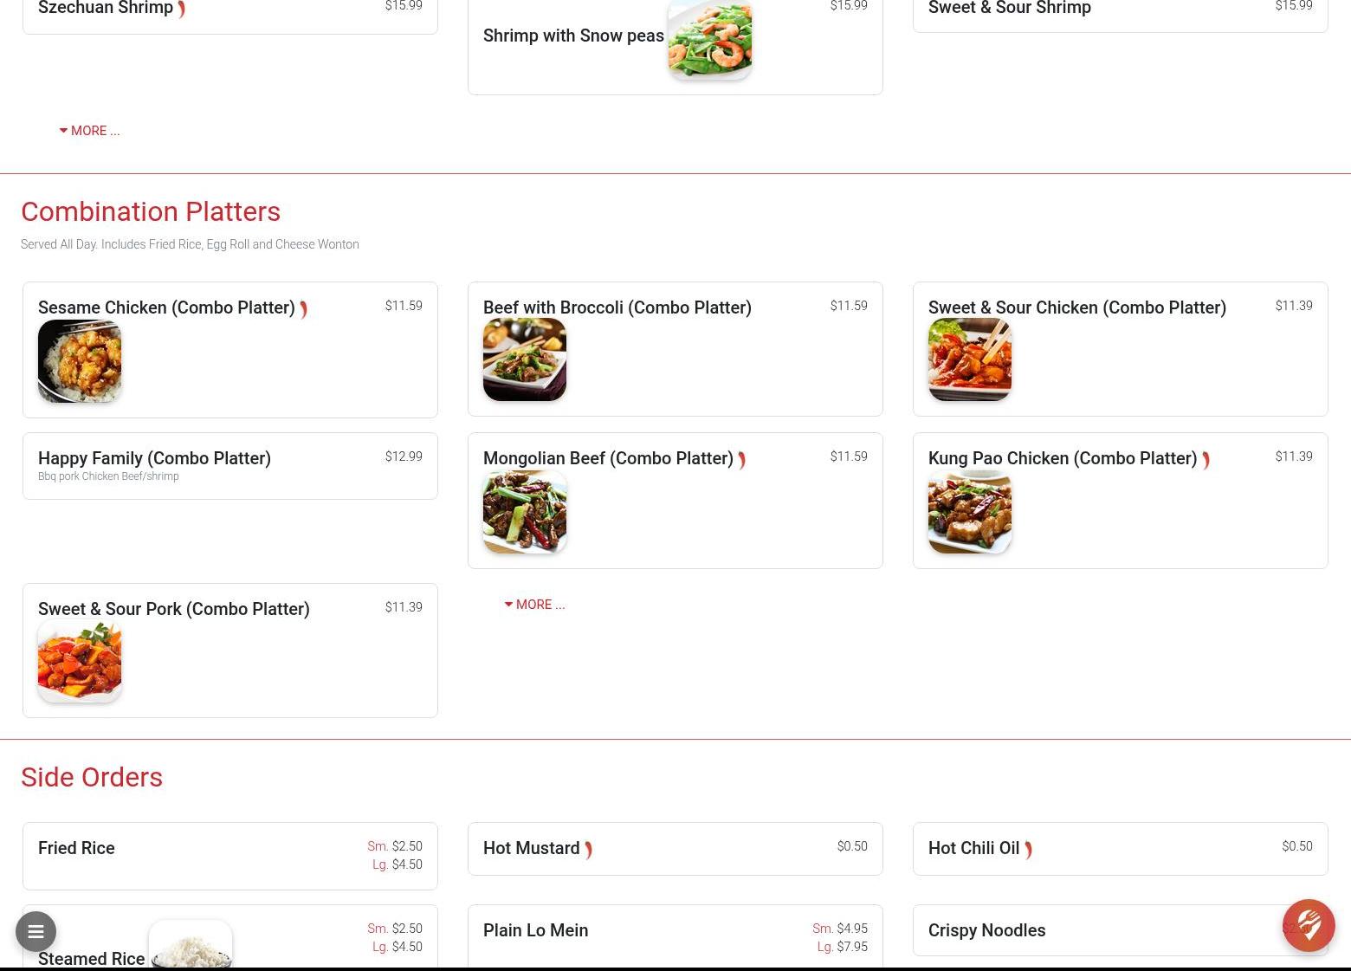This screenshot has height=971, width=1351.
Task: Click the chili pepper icon beside Hot Chili Oil
Action: [1028, 850]
